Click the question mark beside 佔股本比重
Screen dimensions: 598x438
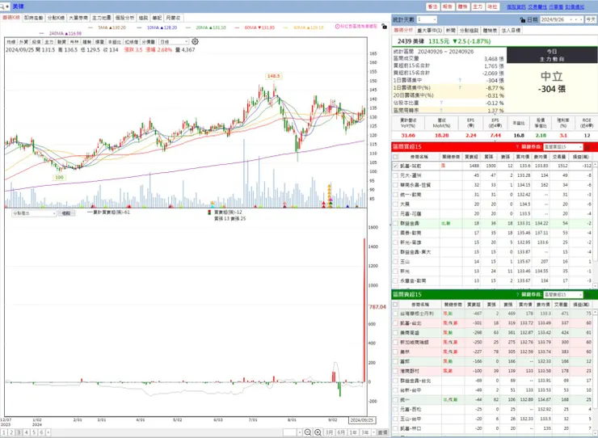pyautogui.click(x=441, y=103)
